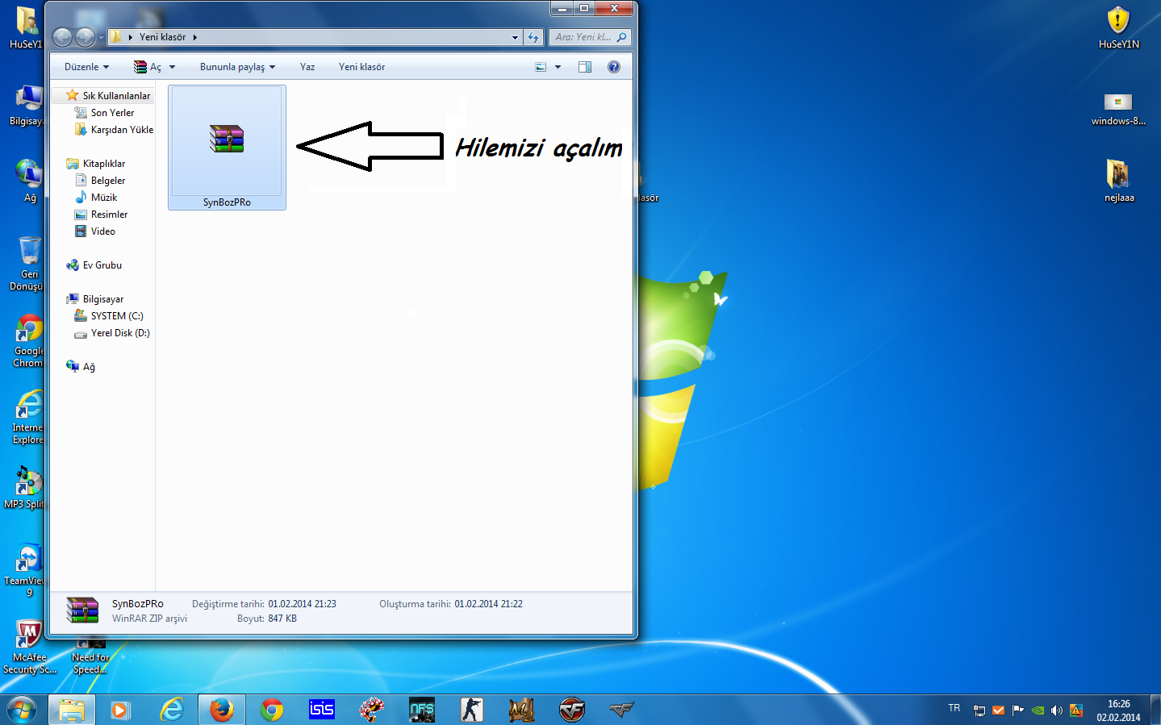Click the Show desktop button at taskbar end
This screenshot has height=725, width=1161.
1155,710
